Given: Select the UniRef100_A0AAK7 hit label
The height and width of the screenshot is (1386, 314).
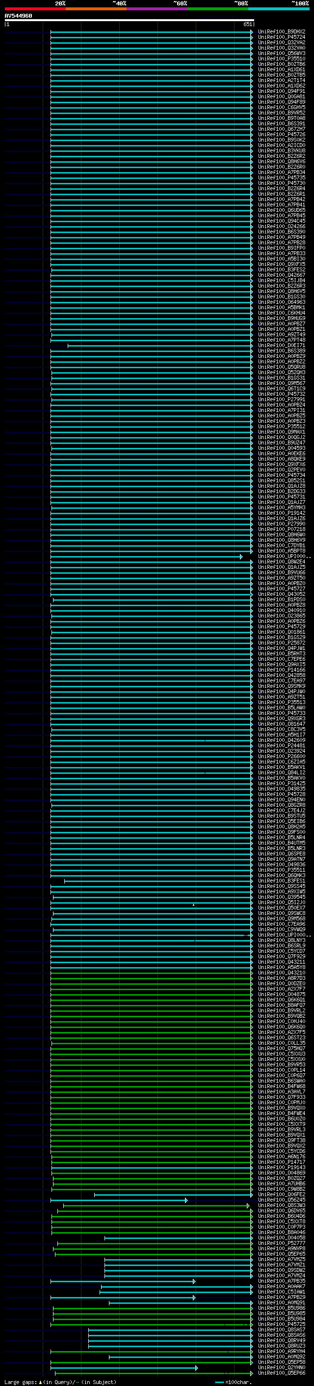Looking at the screenshot, I should point(281,1287).
